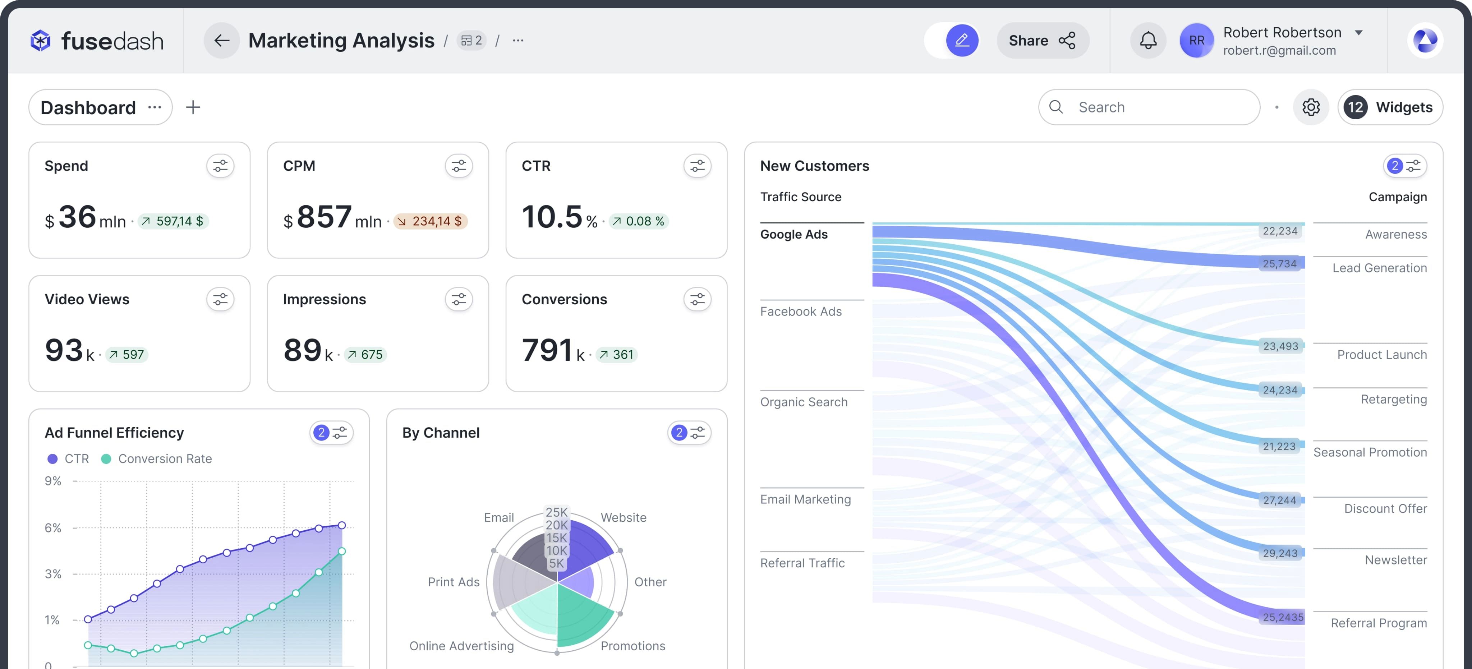Viewport: 1472px width, 669px height.
Task: Click the back arrow beside Marketing Analysis
Action: [222, 41]
